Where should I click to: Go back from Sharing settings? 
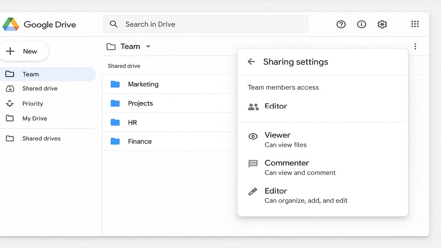pyautogui.click(x=251, y=62)
